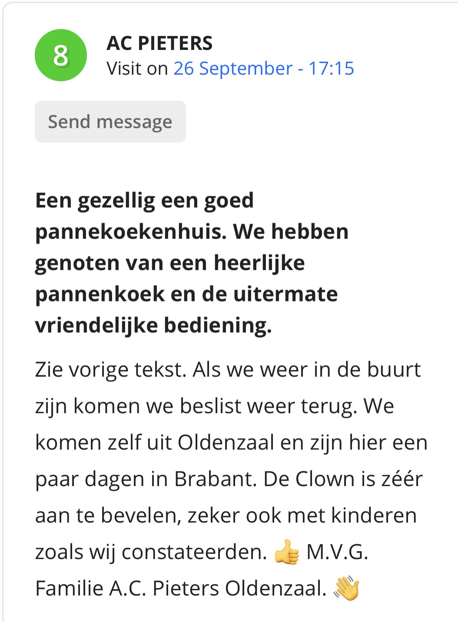Screen dimensions: 458x622
Task: Click the word "heerlijke" in the title
Action: (259, 263)
